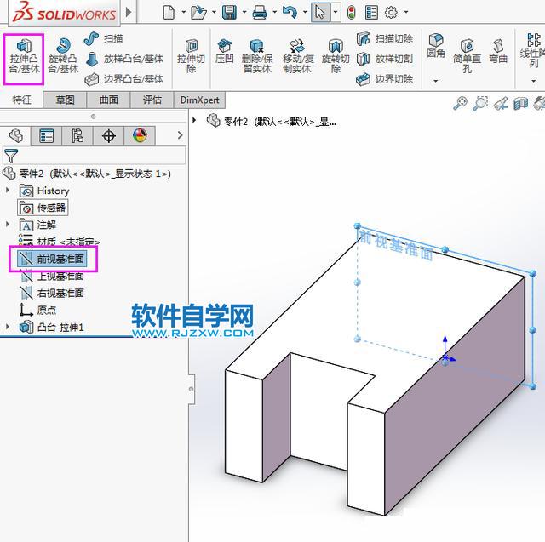This screenshot has height=542, width=545.
Task: Expand the Annotations (注解) node
Action: pyautogui.click(x=8, y=225)
